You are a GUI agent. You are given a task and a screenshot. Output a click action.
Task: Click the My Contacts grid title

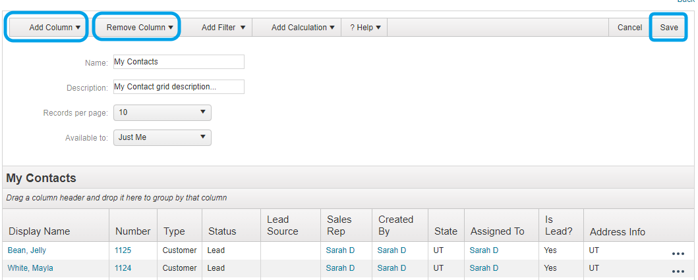[41, 178]
